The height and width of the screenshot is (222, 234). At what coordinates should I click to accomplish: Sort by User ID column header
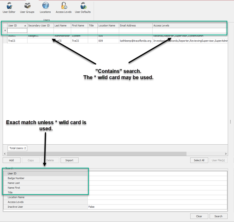click(17, 26)
